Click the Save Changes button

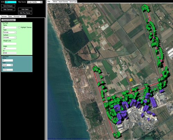(8, 6)
